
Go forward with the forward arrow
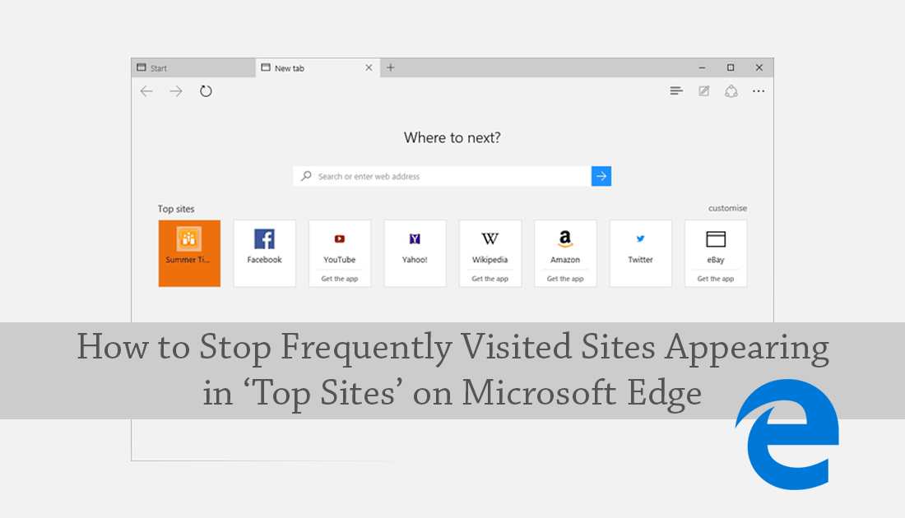point(176,91)
